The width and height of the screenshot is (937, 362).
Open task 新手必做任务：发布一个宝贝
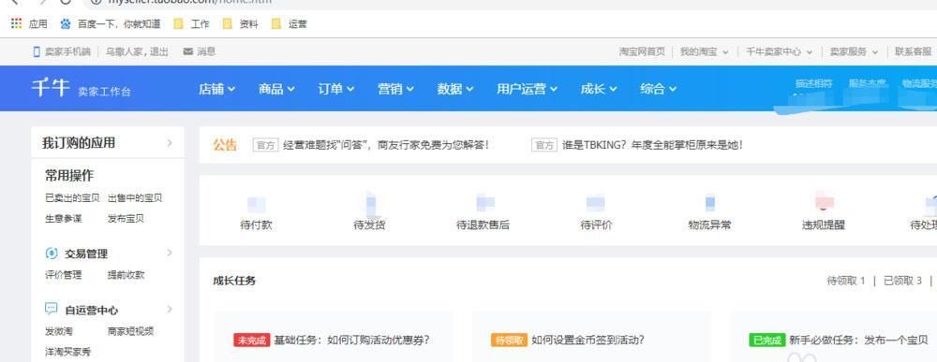(858, 340)
